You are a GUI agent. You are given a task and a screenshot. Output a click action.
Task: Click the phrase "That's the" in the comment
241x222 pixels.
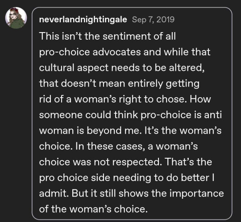point(188,162)
